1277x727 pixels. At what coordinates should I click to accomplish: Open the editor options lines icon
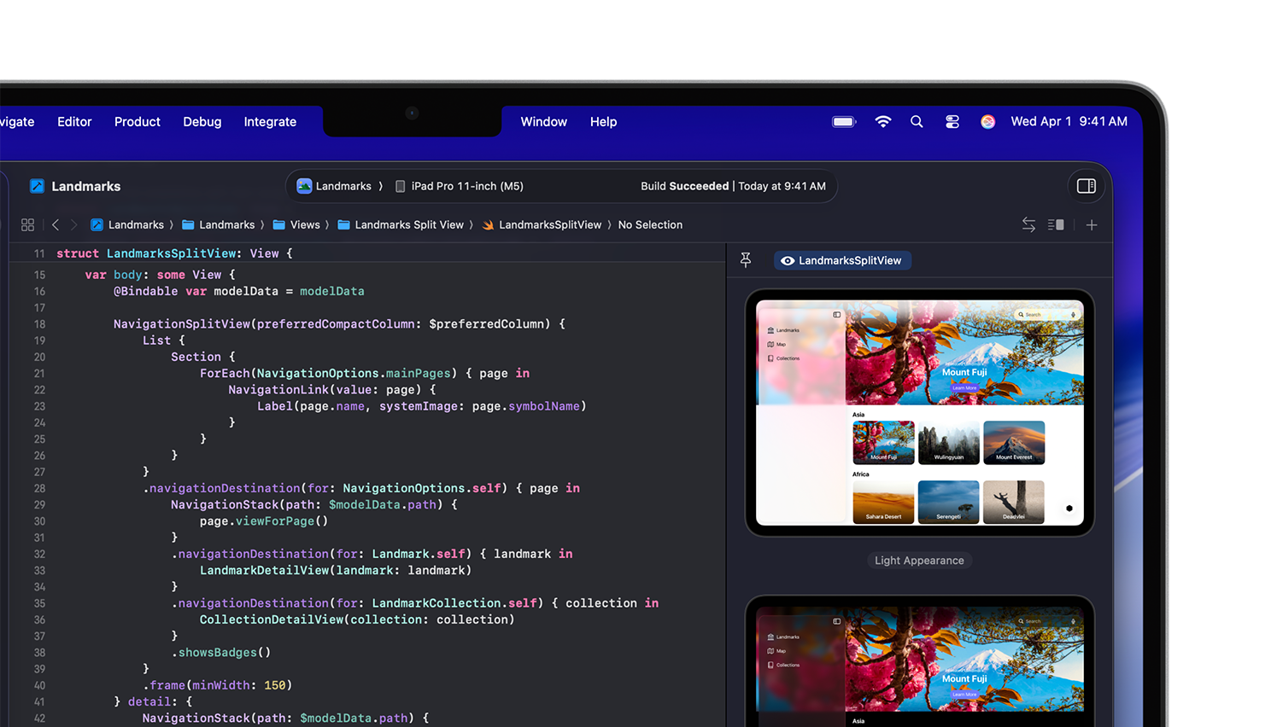1056,224
